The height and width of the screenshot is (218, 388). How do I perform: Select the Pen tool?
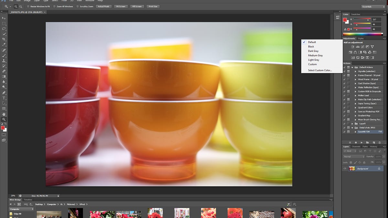(x=4, y=92)
